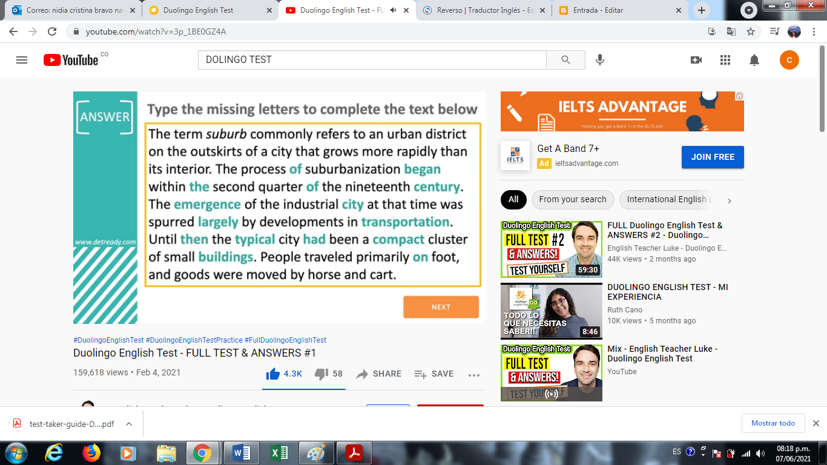Open the Google Translate page icon

point(731,31)
